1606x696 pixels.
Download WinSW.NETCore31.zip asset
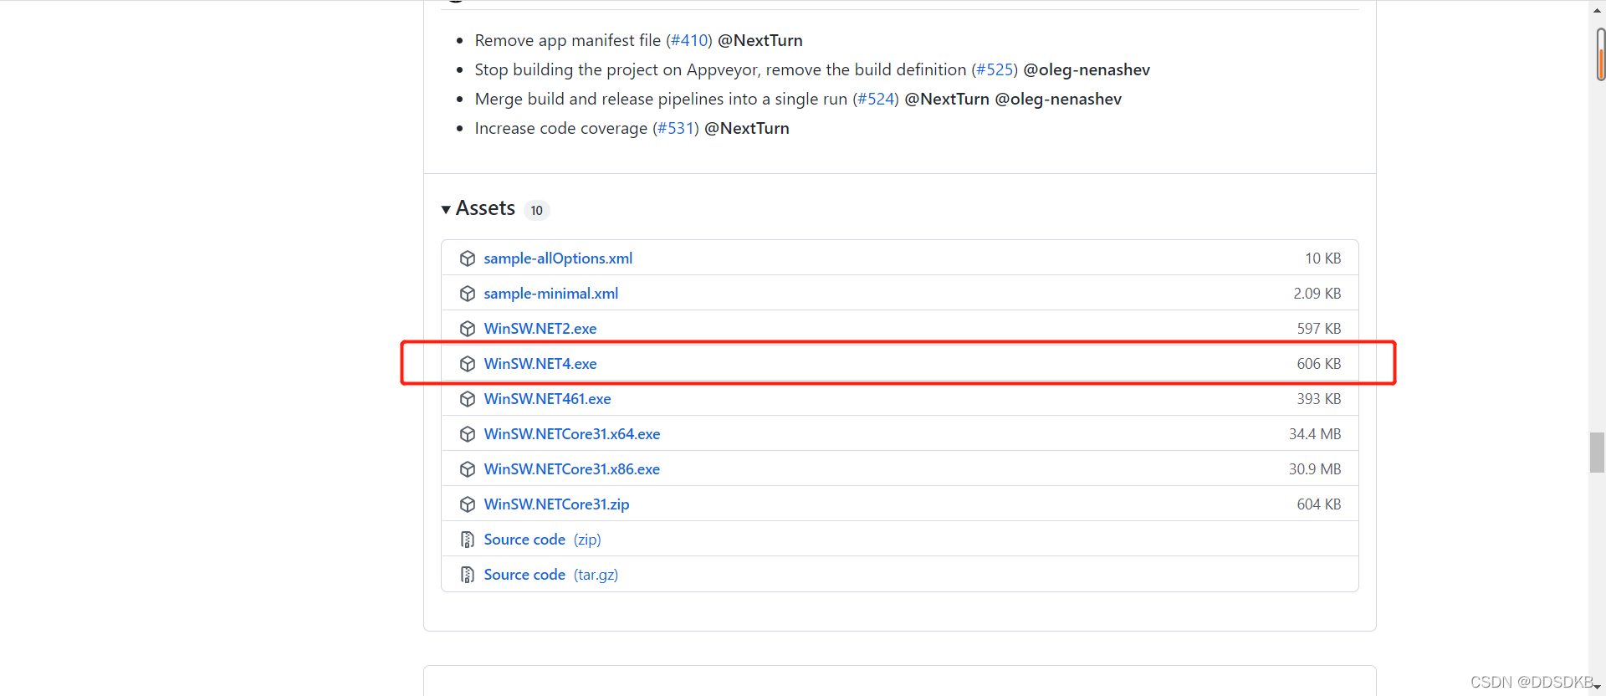pyautogui.click(x=556, y=504)
